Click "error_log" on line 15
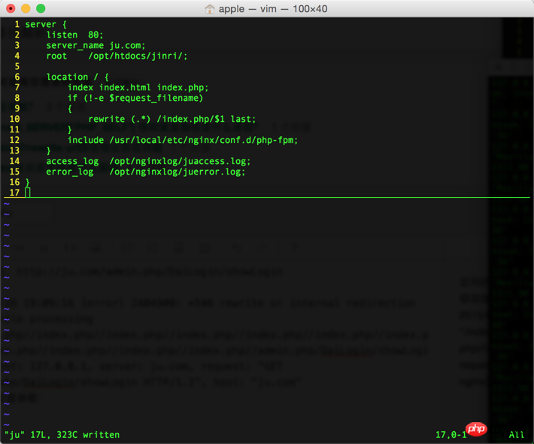This screenshot has width=534, height=444. point(70,172)
